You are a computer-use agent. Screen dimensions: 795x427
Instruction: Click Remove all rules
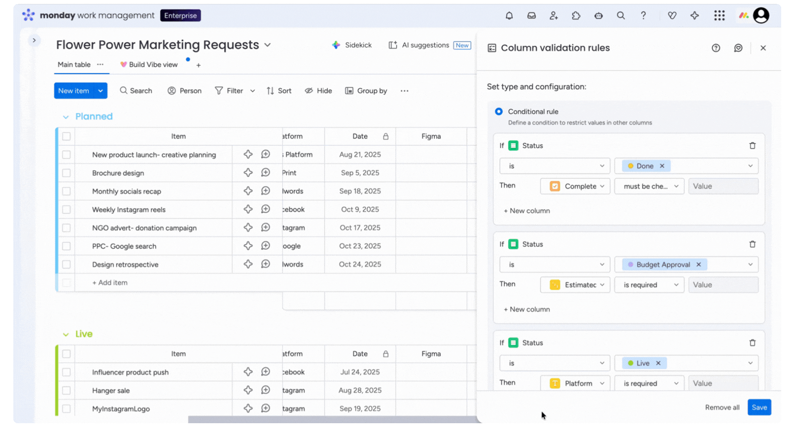[x=722, y=407]
